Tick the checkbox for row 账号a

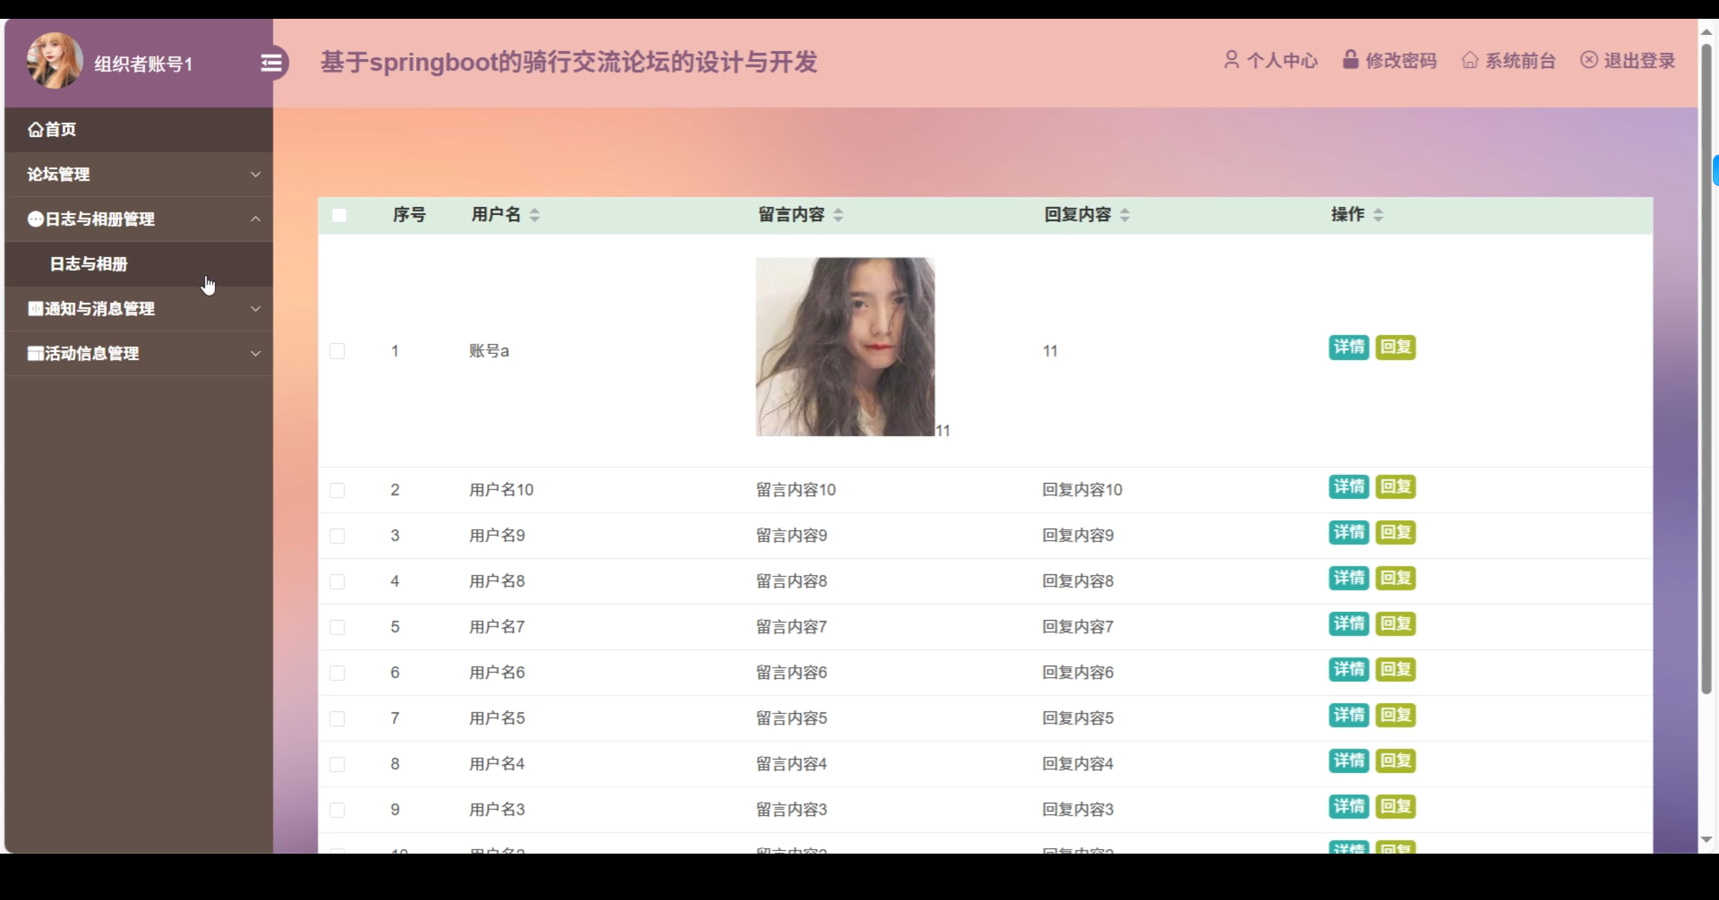(x=337, y=351)
